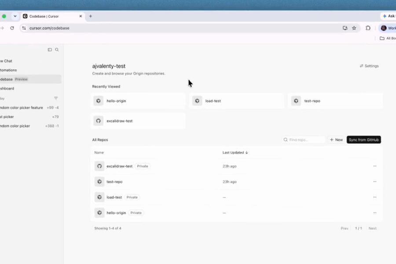Create a new repo with New button
Image resolution: width=396 pixels, height=264 pixels.
tap(336, 140)
